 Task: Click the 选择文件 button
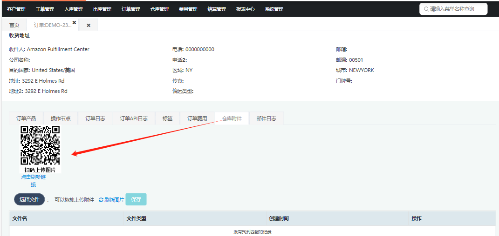[x=29, y=199]
